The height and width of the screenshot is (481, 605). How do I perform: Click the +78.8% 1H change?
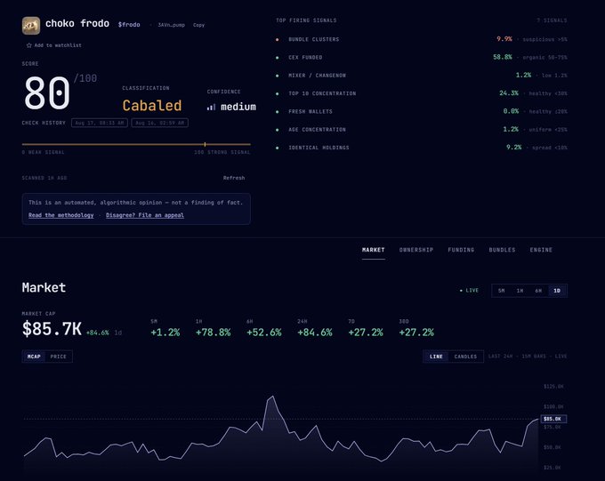click(x=213, y=333)
